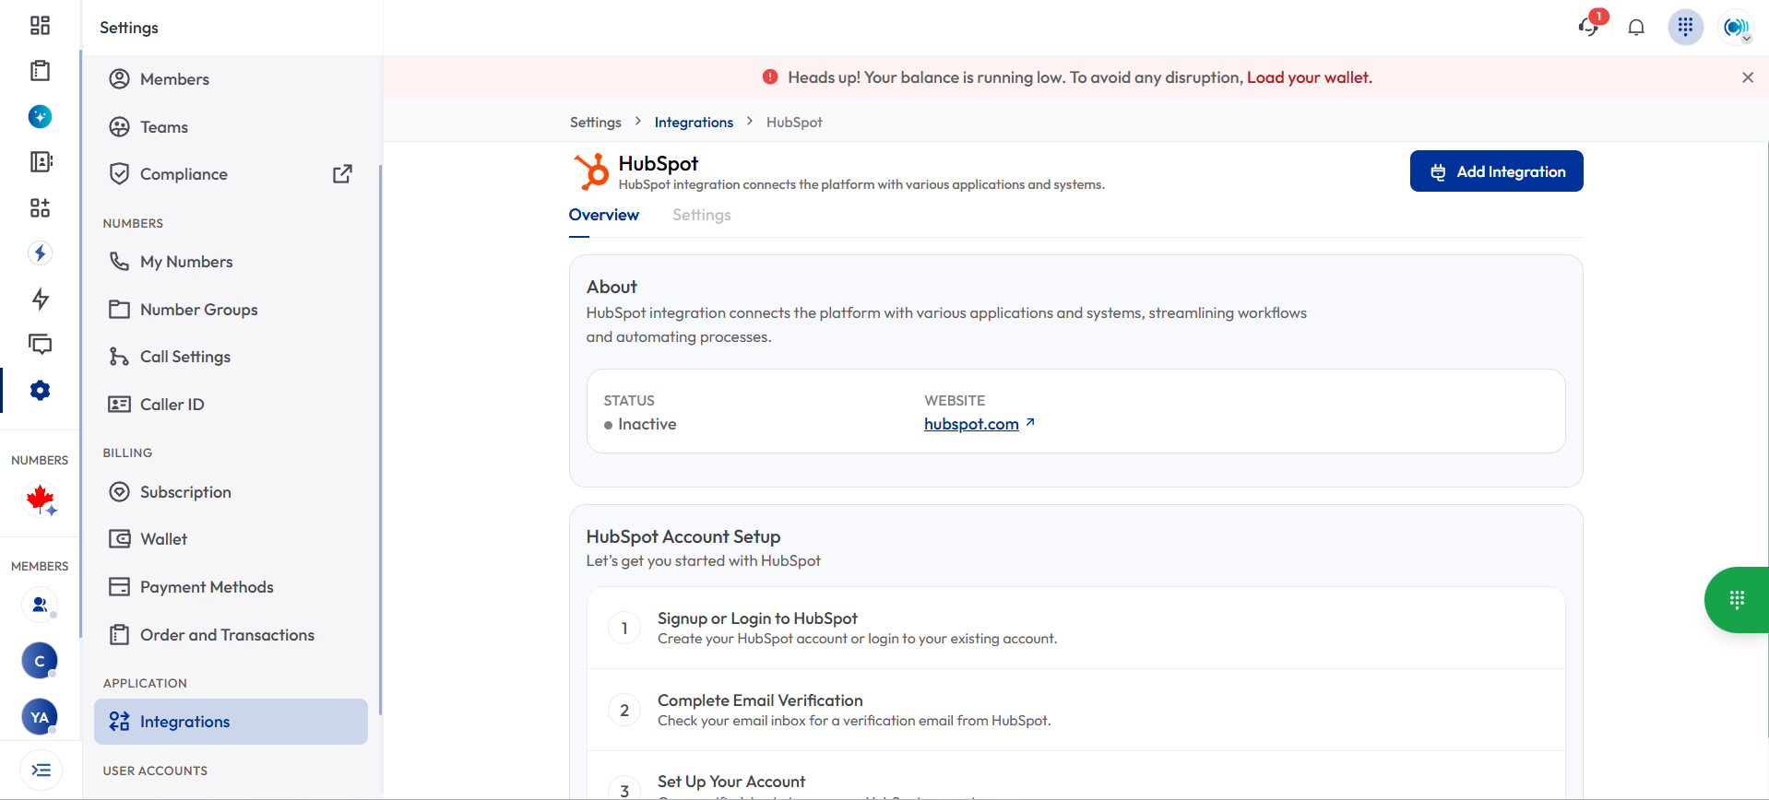The height and width of the screenshot is (800, 1769).
Task: Click the Add Integration button
Action: pyautogui.click(x=1496, y=171)
